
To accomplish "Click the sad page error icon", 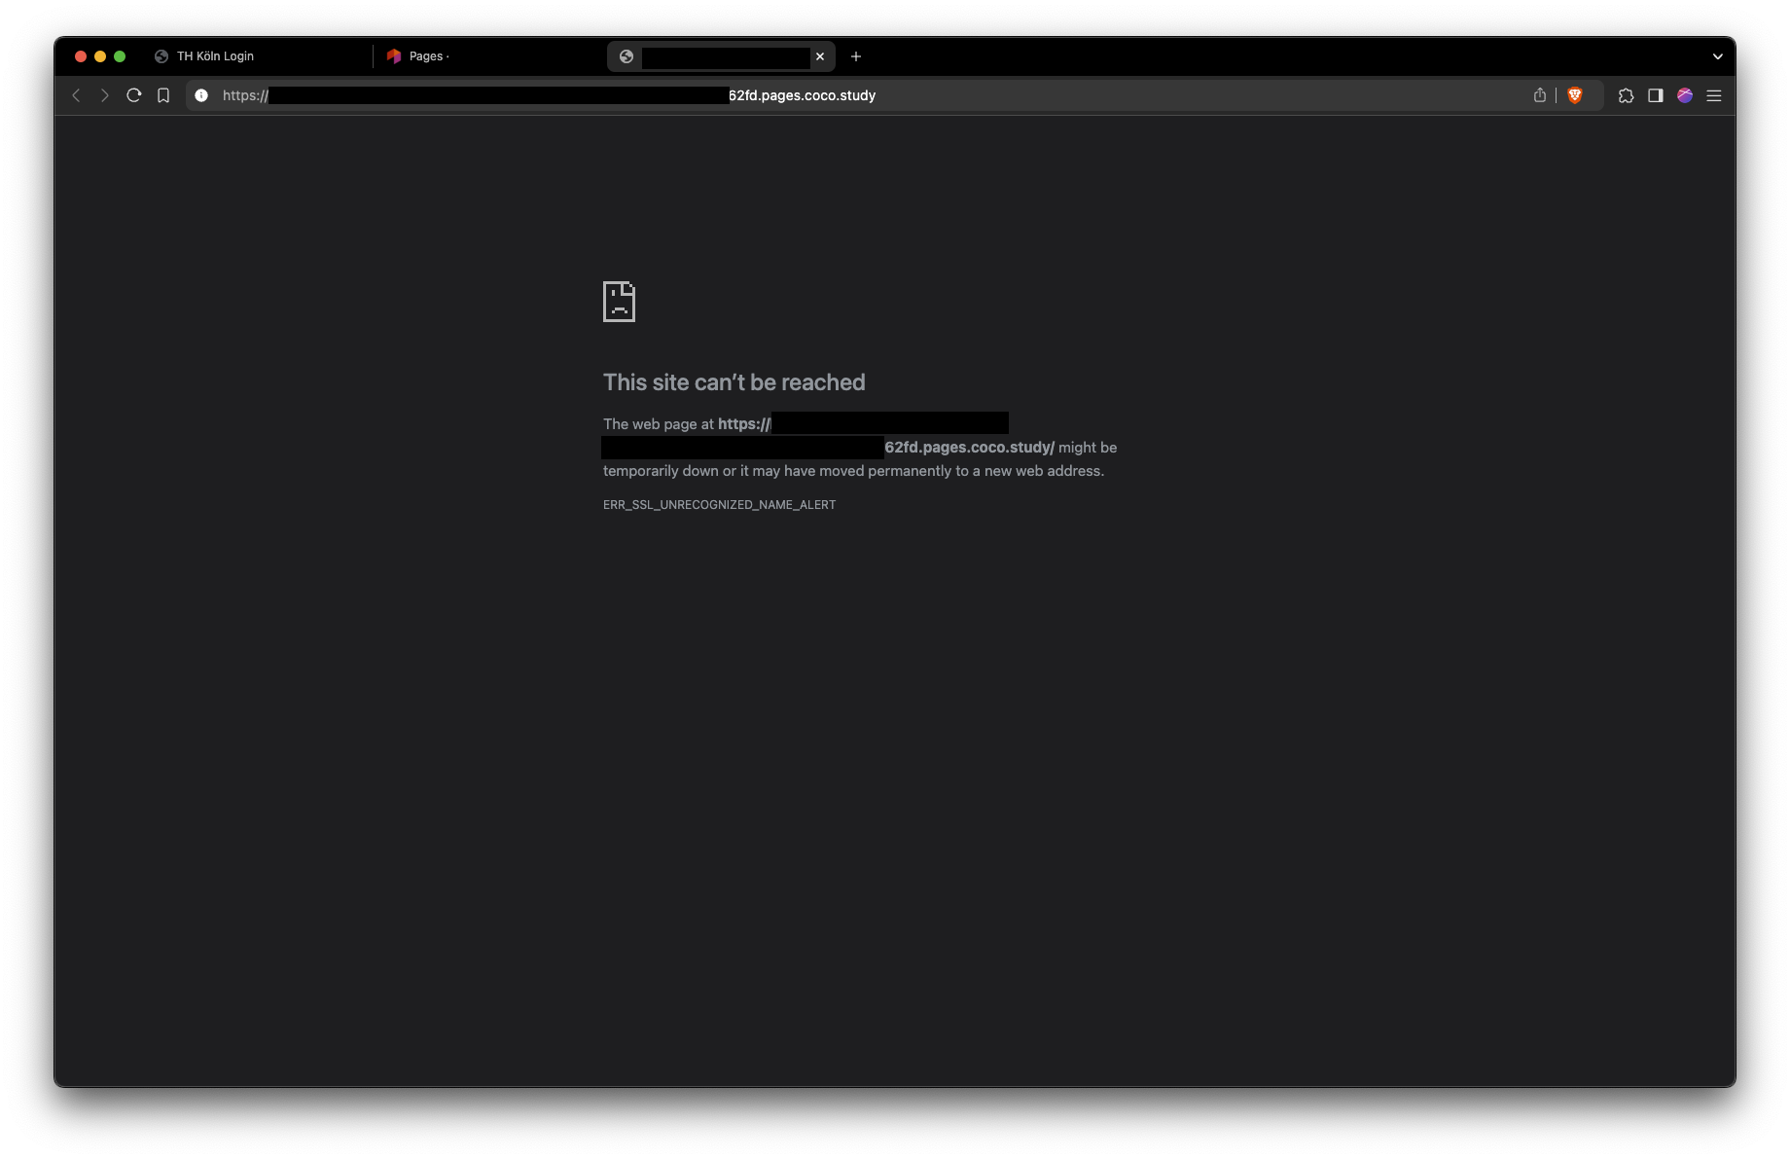I will pos(619,302).
